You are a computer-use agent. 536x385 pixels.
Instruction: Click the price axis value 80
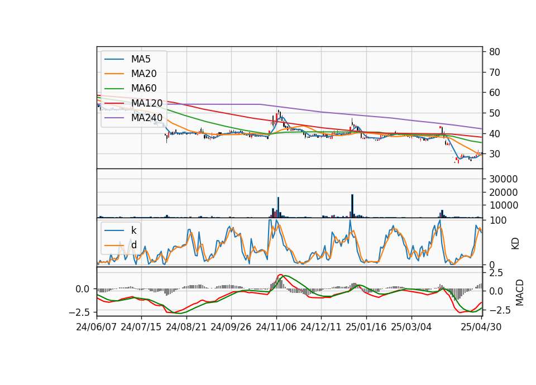(495, 52)
